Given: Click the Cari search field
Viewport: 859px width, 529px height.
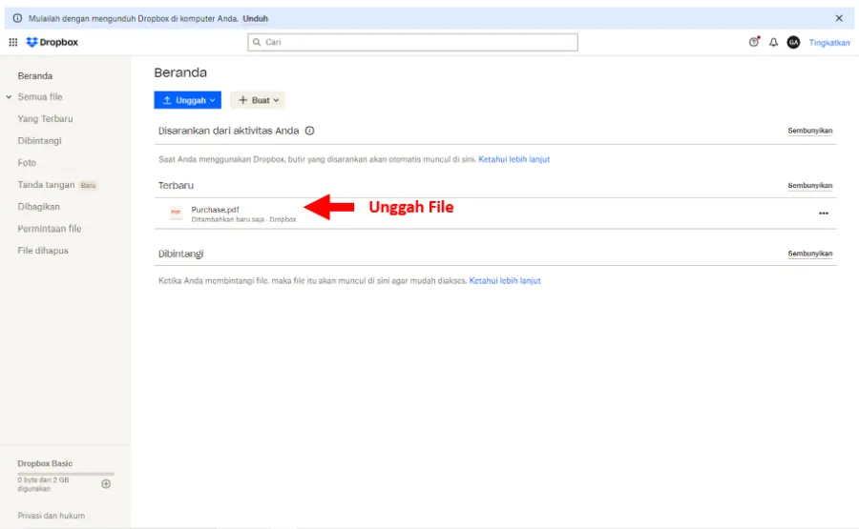Looking at the screenshot, I should (412, 42).
